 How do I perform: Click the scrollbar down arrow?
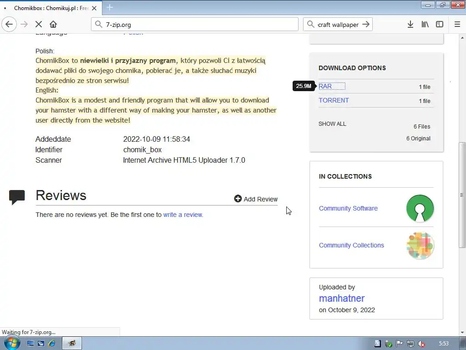pyautogui.click(x=462, y=332)
